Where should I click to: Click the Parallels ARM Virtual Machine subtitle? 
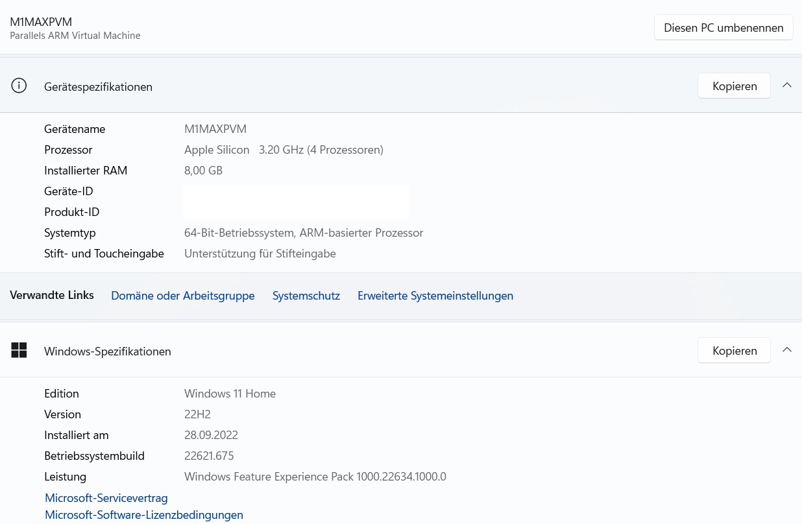[x=75, y=36]
